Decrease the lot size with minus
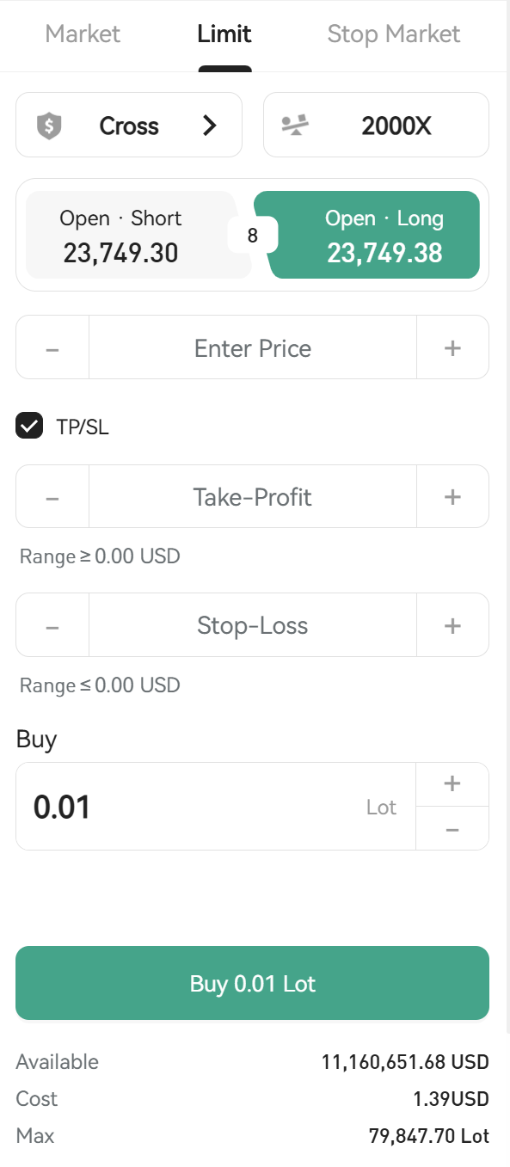Screen dimensions: 510x1167 coord(452,829)
